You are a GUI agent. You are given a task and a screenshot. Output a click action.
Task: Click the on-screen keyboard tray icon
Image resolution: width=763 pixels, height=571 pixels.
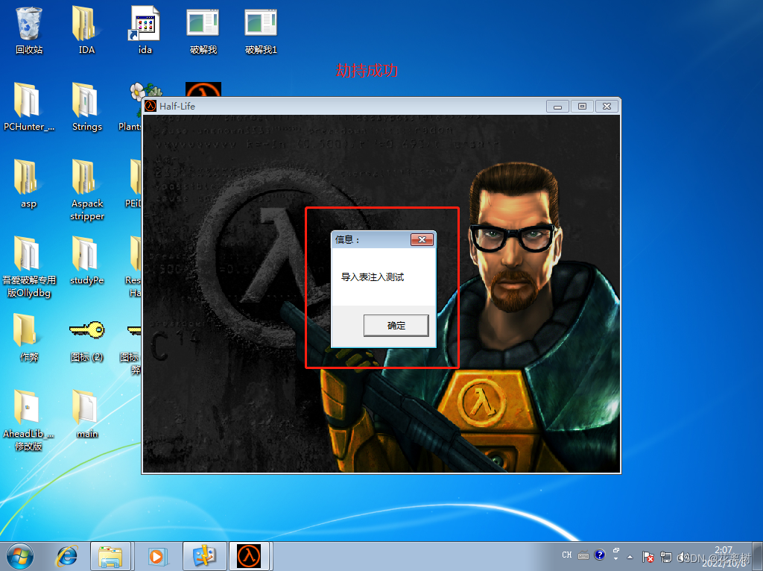pos(583,555)
